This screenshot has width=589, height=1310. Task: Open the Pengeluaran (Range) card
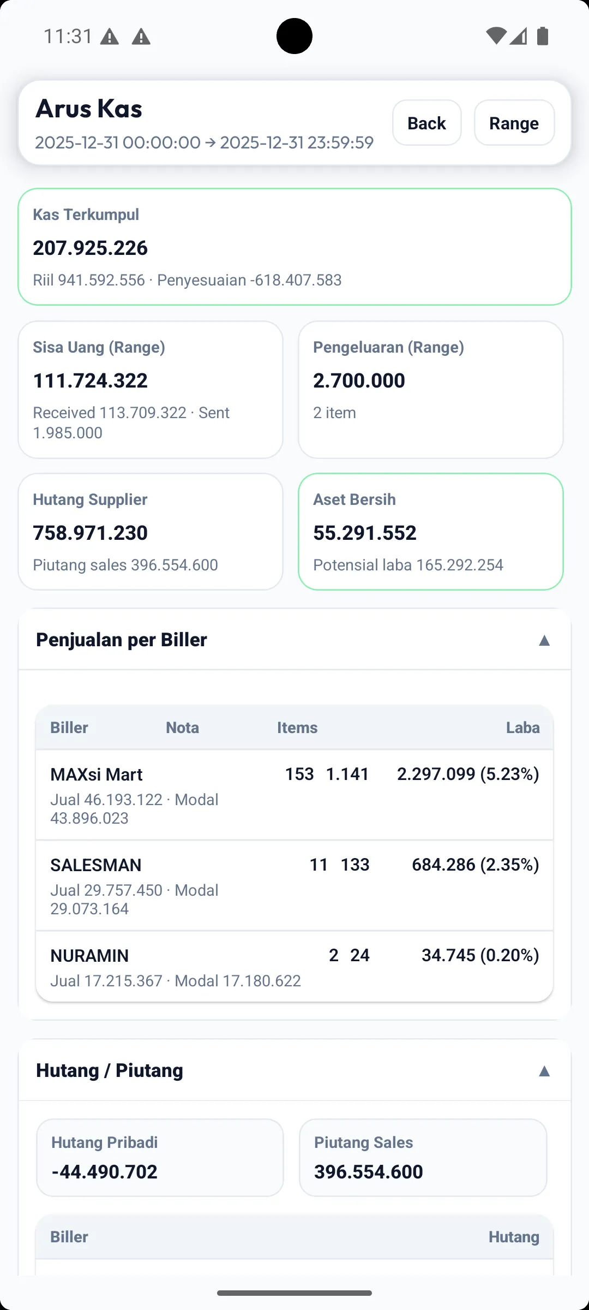(x=431, y=390)
